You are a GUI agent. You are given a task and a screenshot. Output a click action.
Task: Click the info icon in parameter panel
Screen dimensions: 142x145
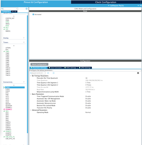pyautogui.click(x=138, y=73)
